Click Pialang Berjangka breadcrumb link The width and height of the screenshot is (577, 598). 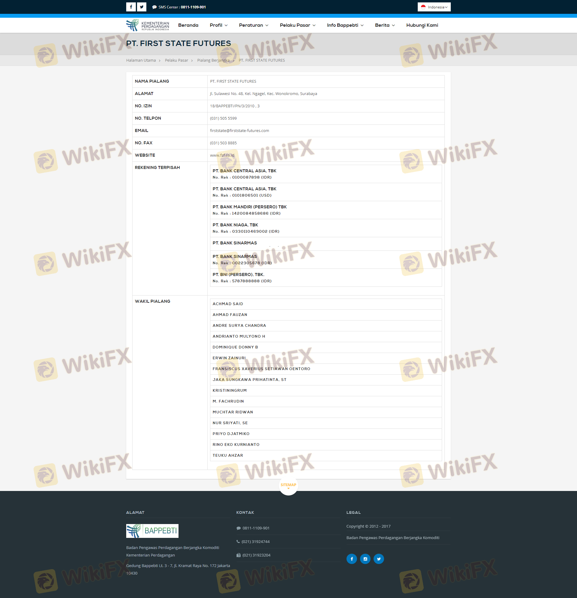(213, 60)
